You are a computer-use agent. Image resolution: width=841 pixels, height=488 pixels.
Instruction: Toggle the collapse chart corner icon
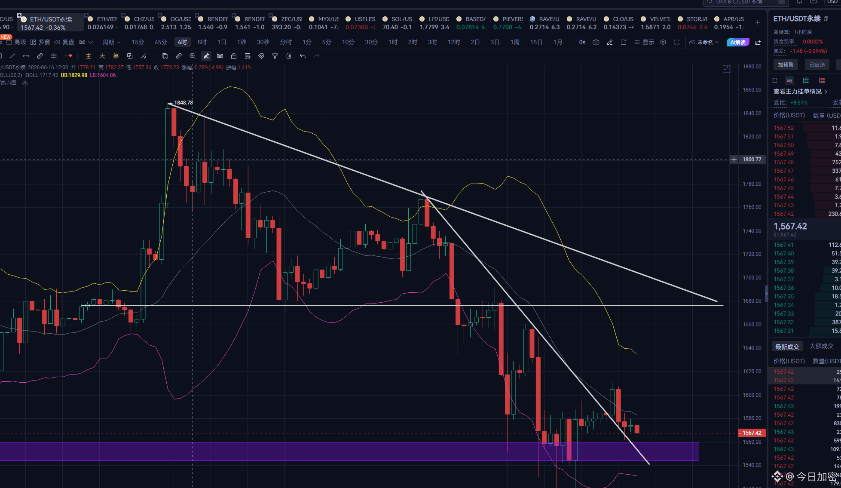727,69
